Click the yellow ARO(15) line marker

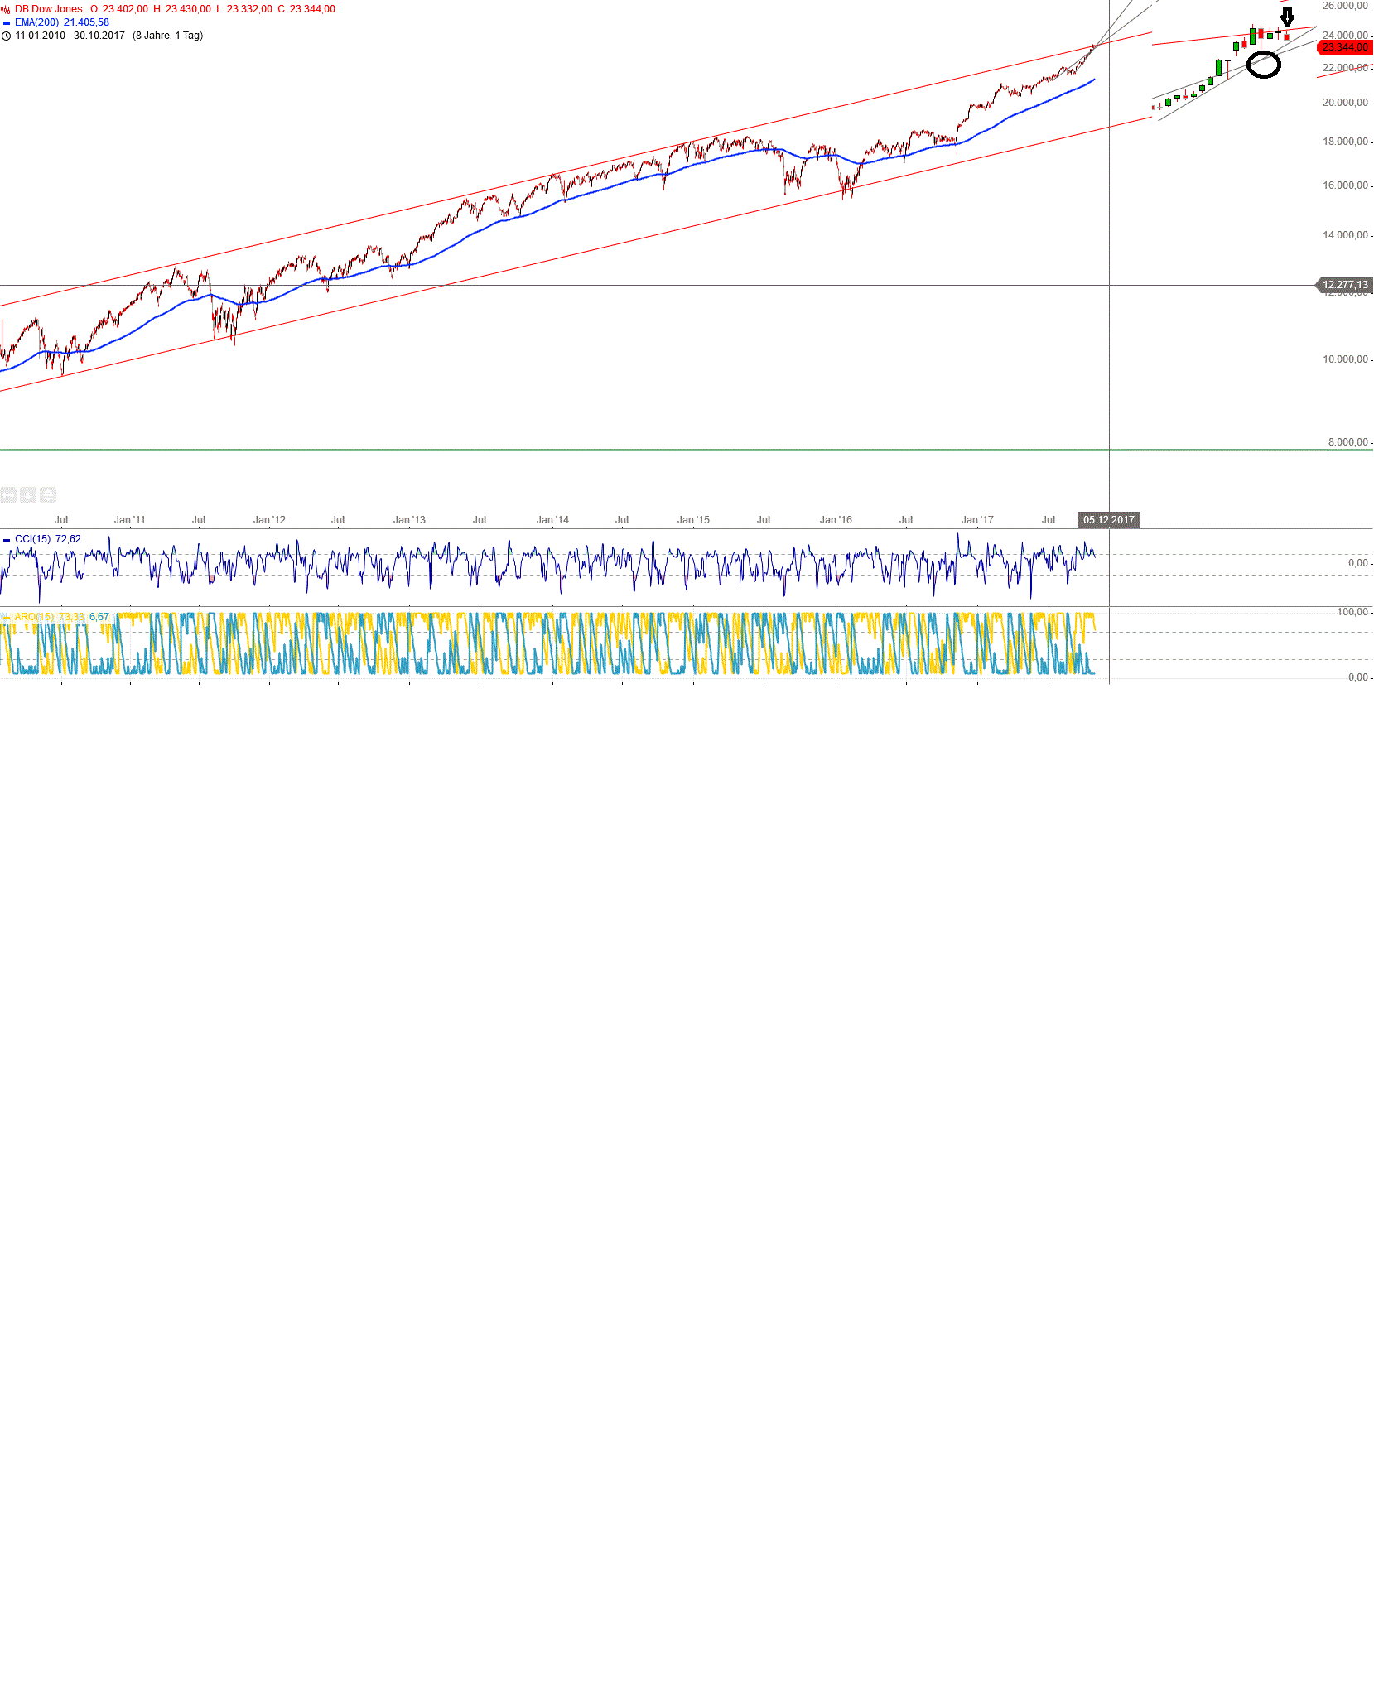click(7, 618)
